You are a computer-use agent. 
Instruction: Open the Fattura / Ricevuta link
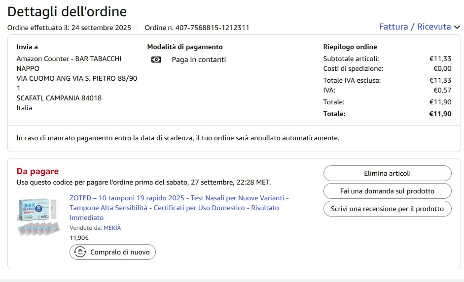click(415, 27)
